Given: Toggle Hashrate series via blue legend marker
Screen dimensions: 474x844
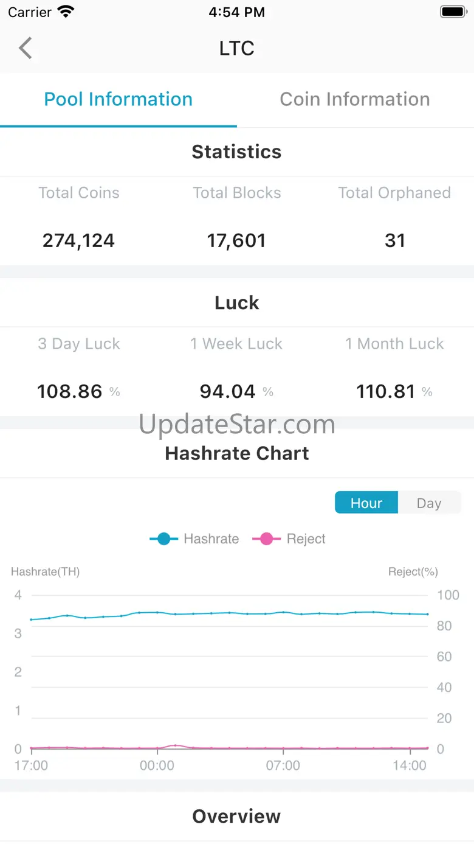Looking at the screenshot, I should click(x=163, y=539).
